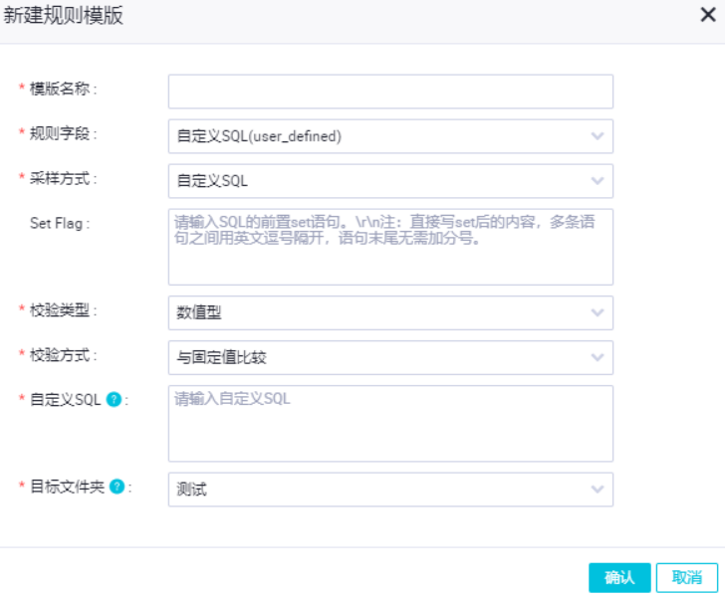The height and width of the screenshot is (597, 725).
Task: Click the help icon beside 目标文件夹
Action: [118, 488]
